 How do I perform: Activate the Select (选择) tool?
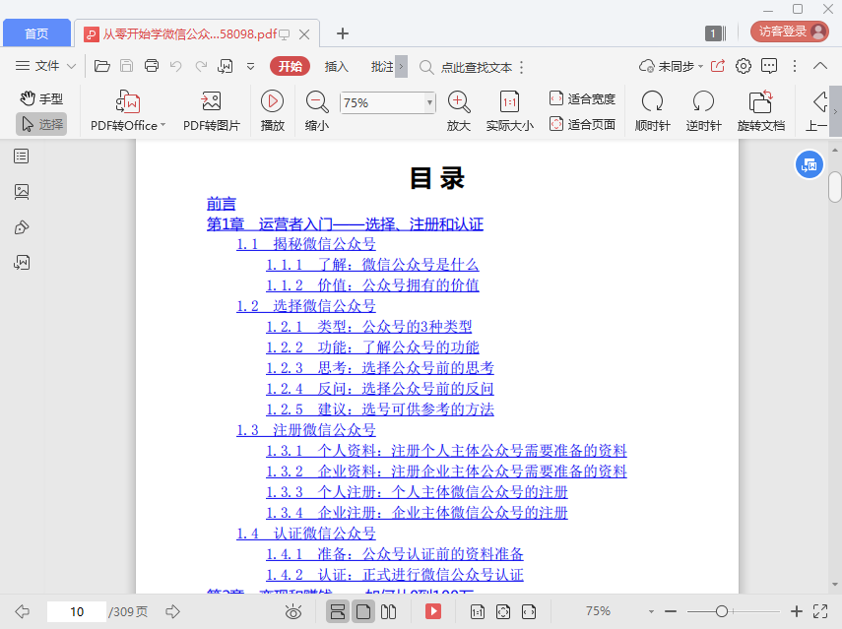pyautogui.click(x=41, y=124)
